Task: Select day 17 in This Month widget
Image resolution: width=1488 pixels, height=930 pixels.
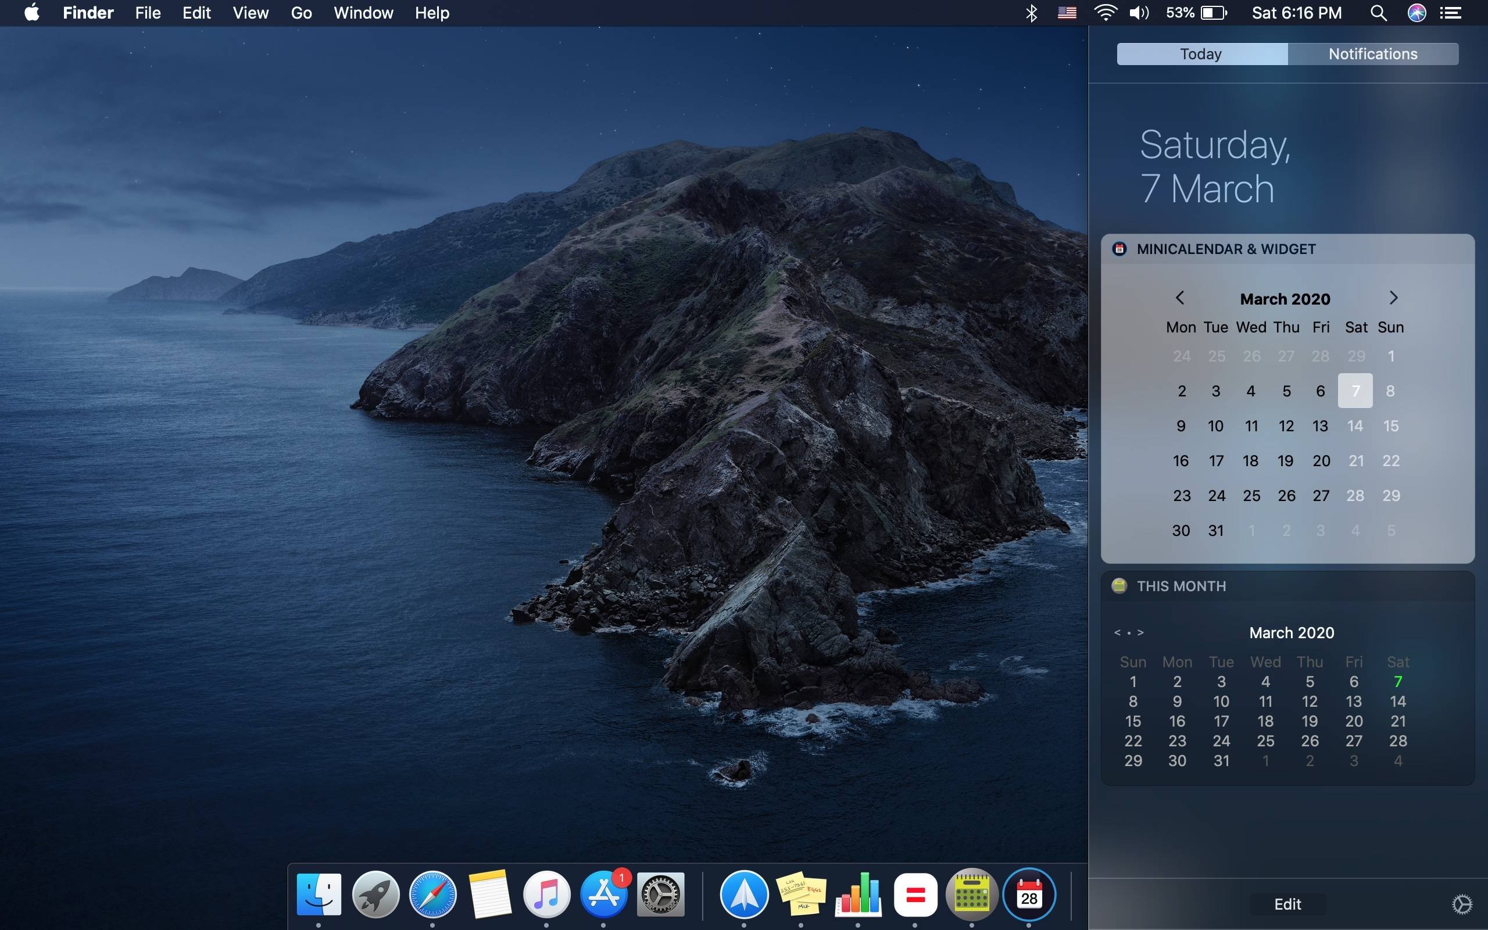Action: [x=1221, y=721]
